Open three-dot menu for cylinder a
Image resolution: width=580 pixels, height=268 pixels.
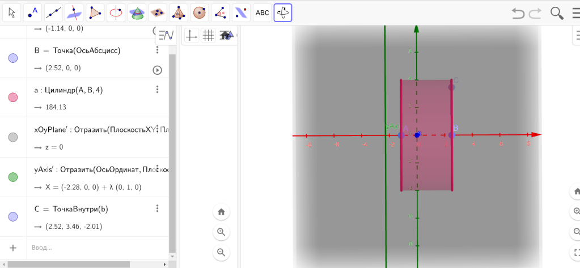click(x=158, y=90)
